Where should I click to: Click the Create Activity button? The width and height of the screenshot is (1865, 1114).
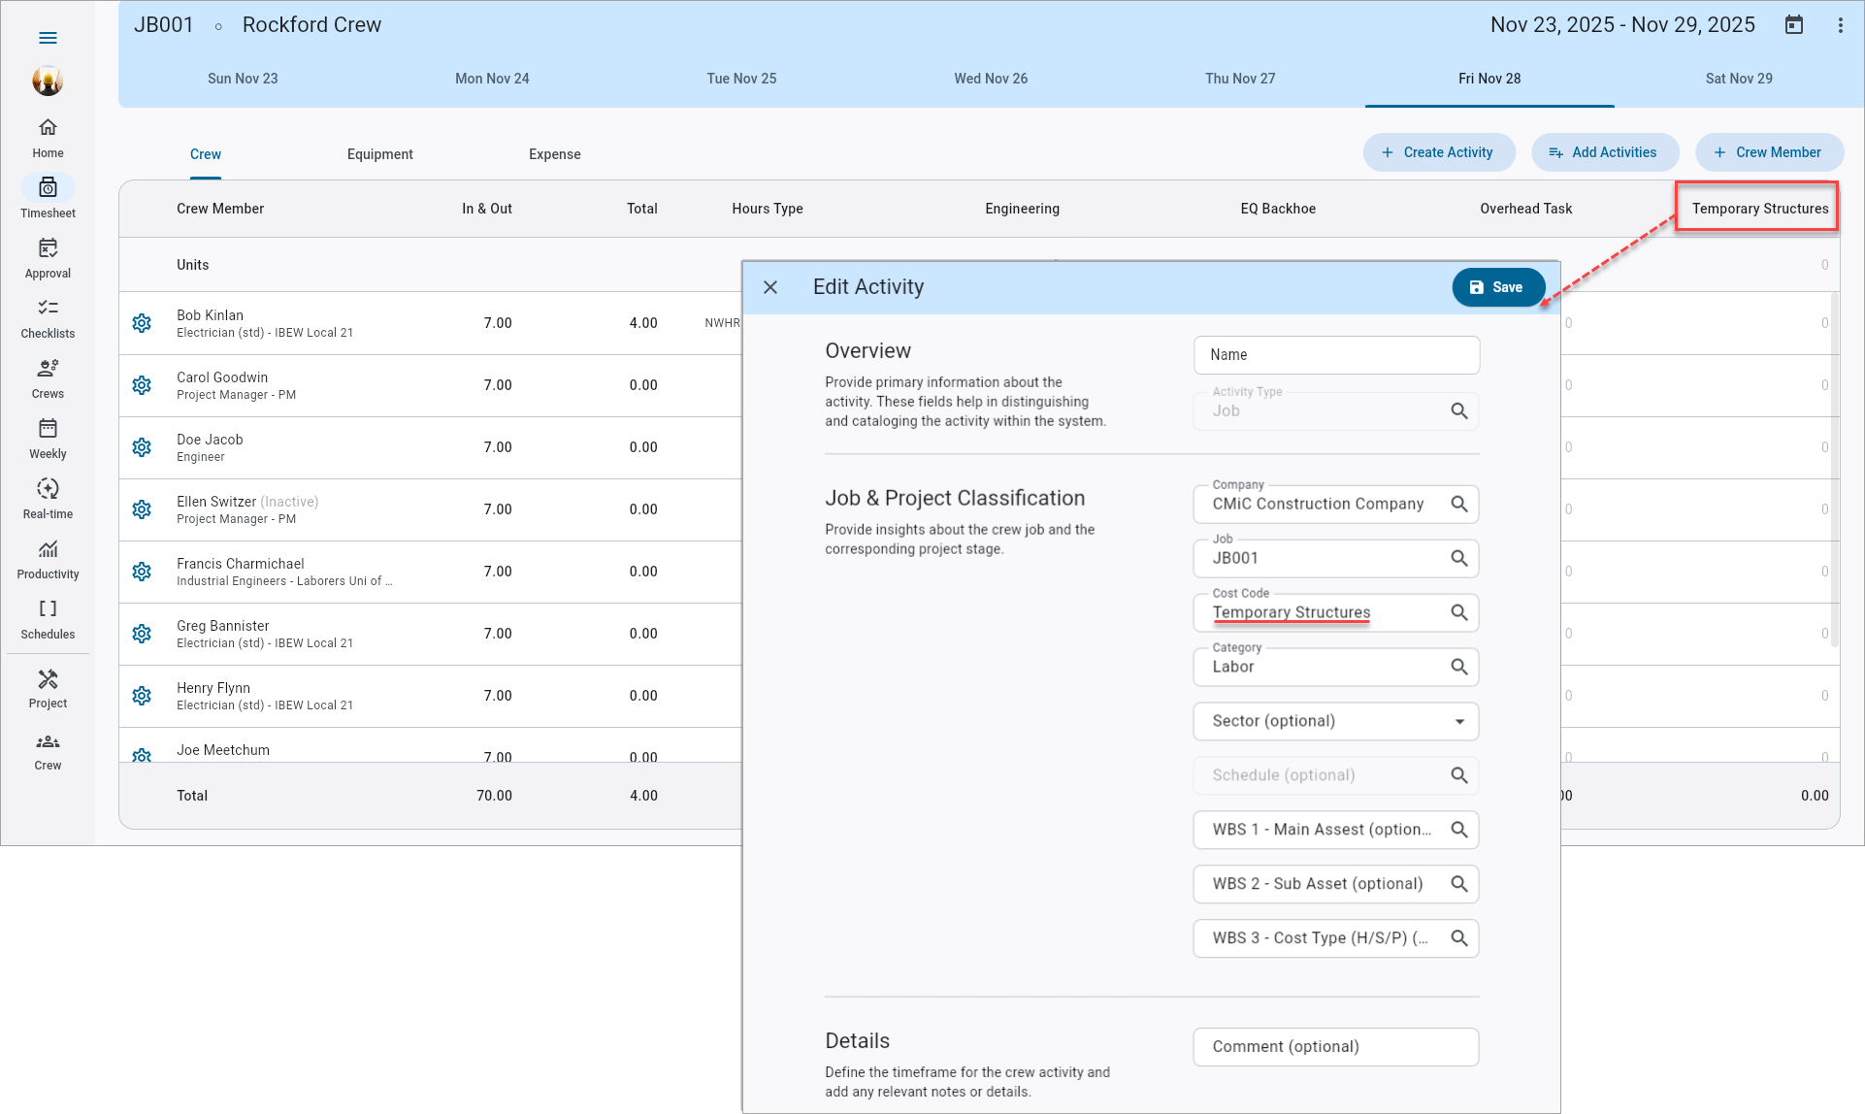click(x=1438, y=152)
